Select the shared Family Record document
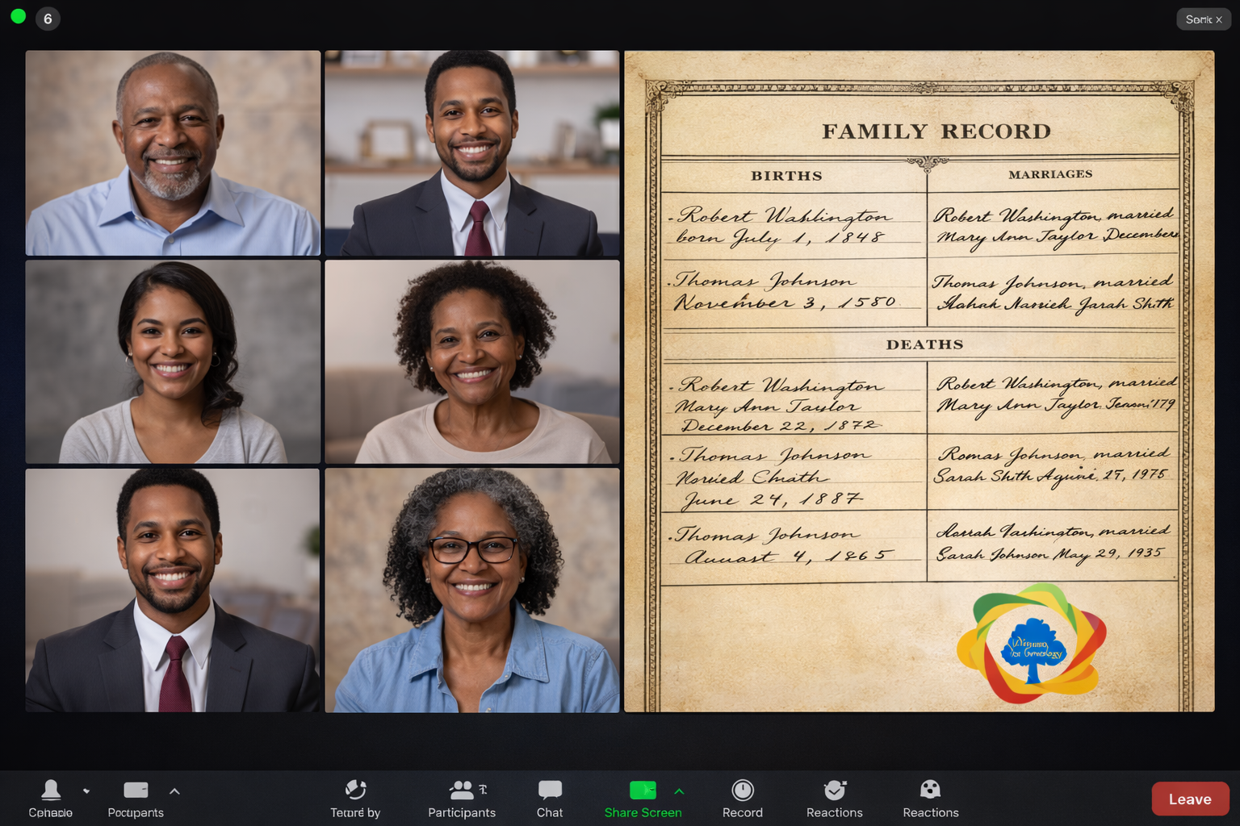The width and height of the screenshot is (1240, 826). click(x=919, y=379)
